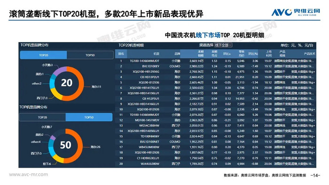Sort by 零售均价 column header
This screenshot has height=185, width=329.
(242, 54)
